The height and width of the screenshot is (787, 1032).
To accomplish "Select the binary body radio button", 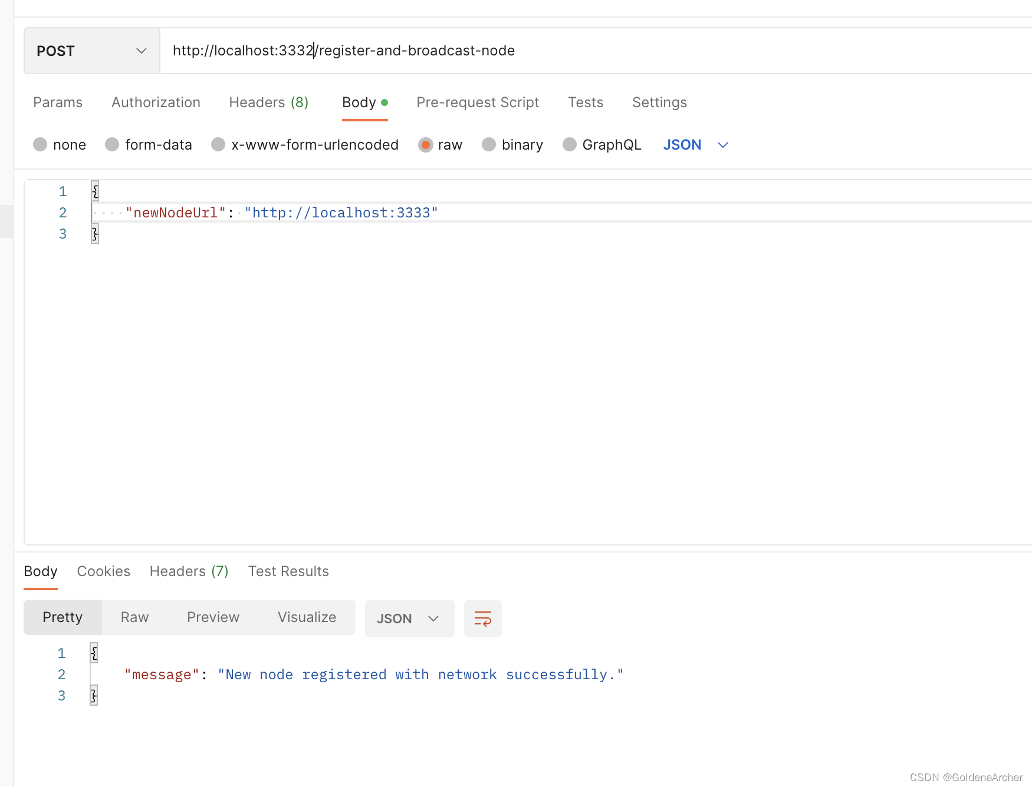I will pyautogui.click(x=489, y=144).
